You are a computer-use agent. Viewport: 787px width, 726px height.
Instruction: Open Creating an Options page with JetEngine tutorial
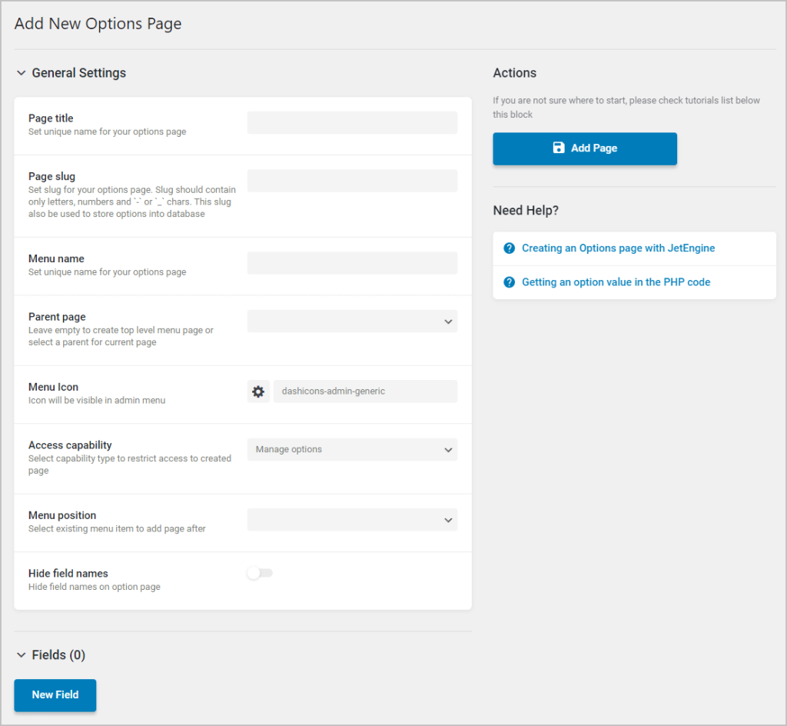click(619, 248)
